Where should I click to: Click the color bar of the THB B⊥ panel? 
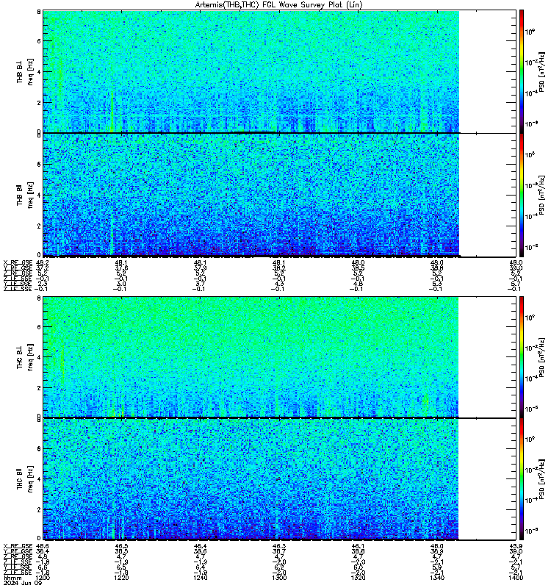point(522,71)
